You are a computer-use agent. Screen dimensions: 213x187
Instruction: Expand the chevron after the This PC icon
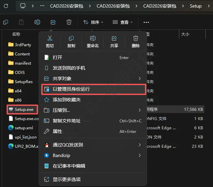click(x=33, y=6)
